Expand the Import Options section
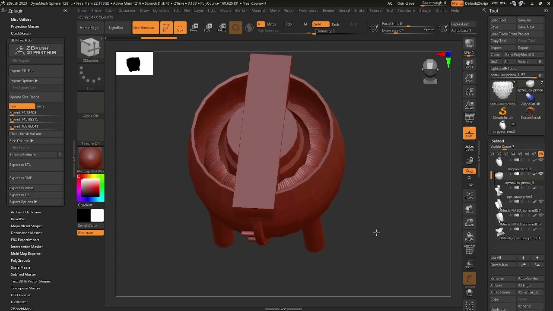This screenshot has width=553, height=311. pos(22,81)
